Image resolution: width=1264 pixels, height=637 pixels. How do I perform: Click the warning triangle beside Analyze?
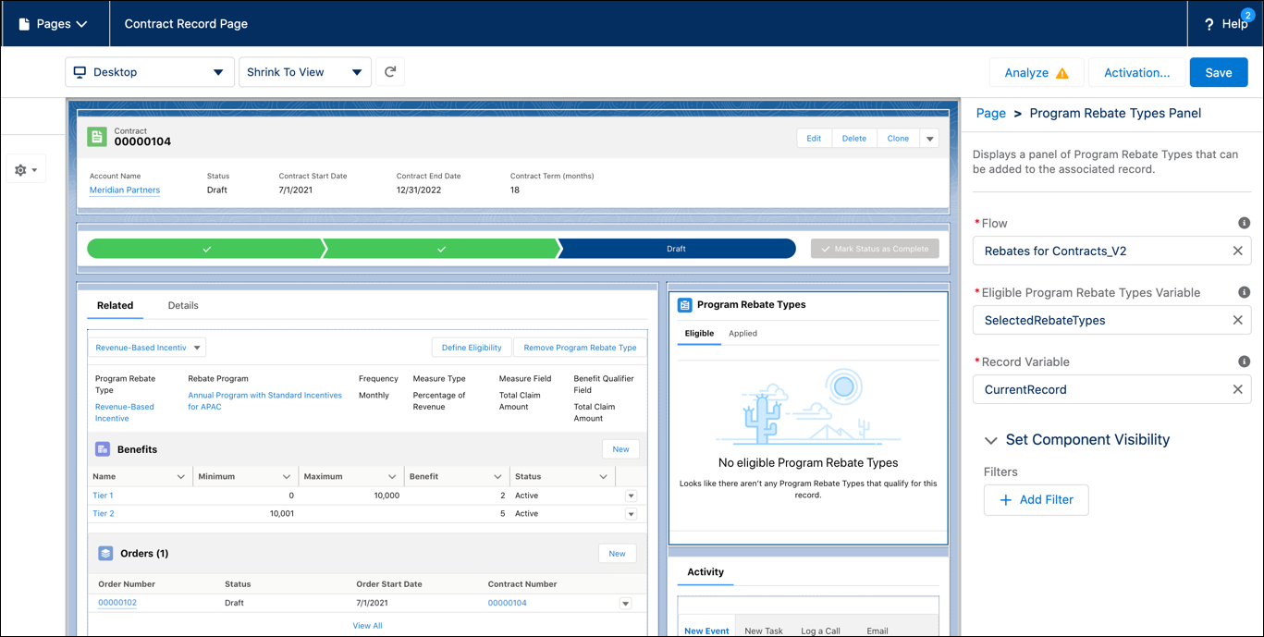tap(1060, 71)
